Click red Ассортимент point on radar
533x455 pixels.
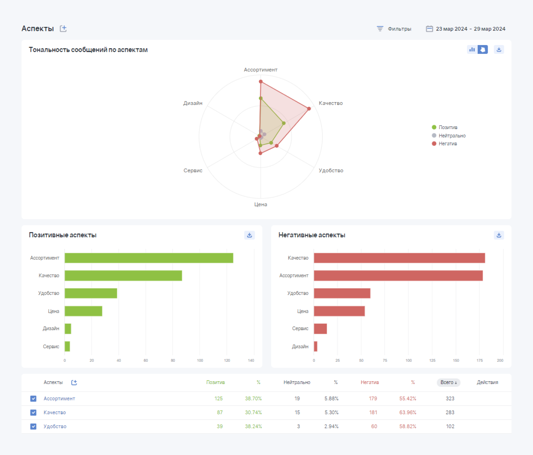click(x=261, y=82)
